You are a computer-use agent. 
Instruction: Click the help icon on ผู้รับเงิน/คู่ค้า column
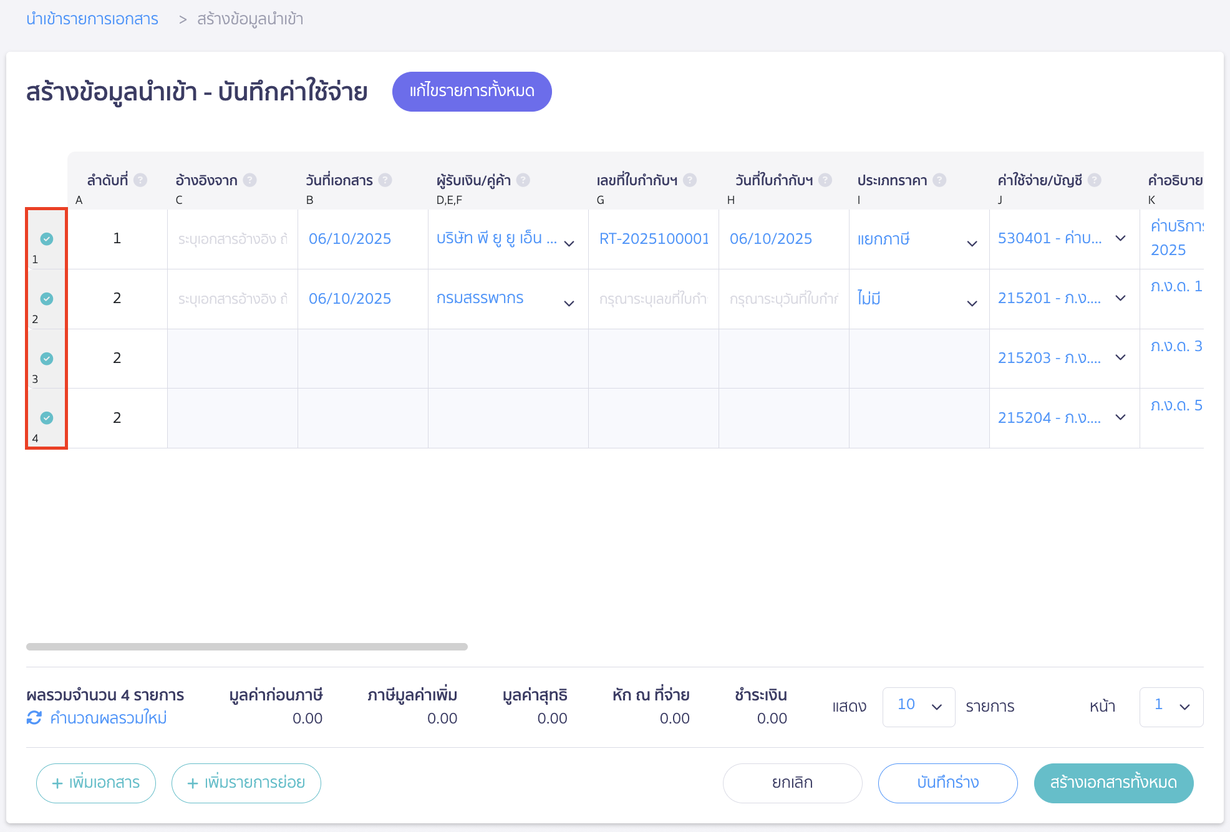[x=524, y=180]
